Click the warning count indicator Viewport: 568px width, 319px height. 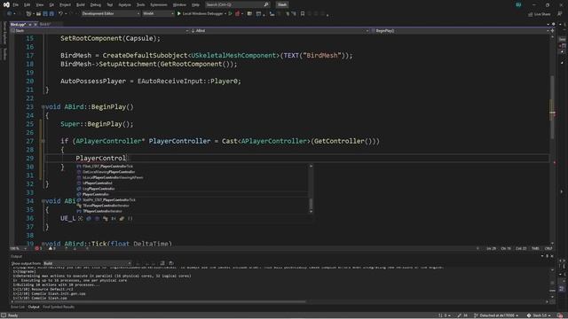[x=52, y=248]
